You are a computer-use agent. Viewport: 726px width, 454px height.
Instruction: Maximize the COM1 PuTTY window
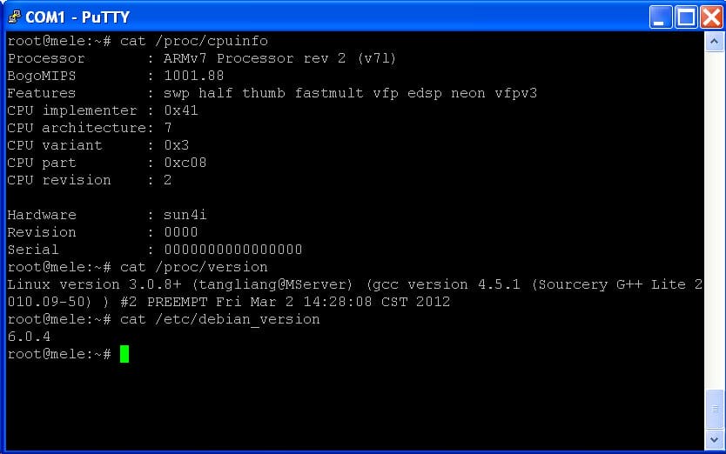[x=686, y=17]
